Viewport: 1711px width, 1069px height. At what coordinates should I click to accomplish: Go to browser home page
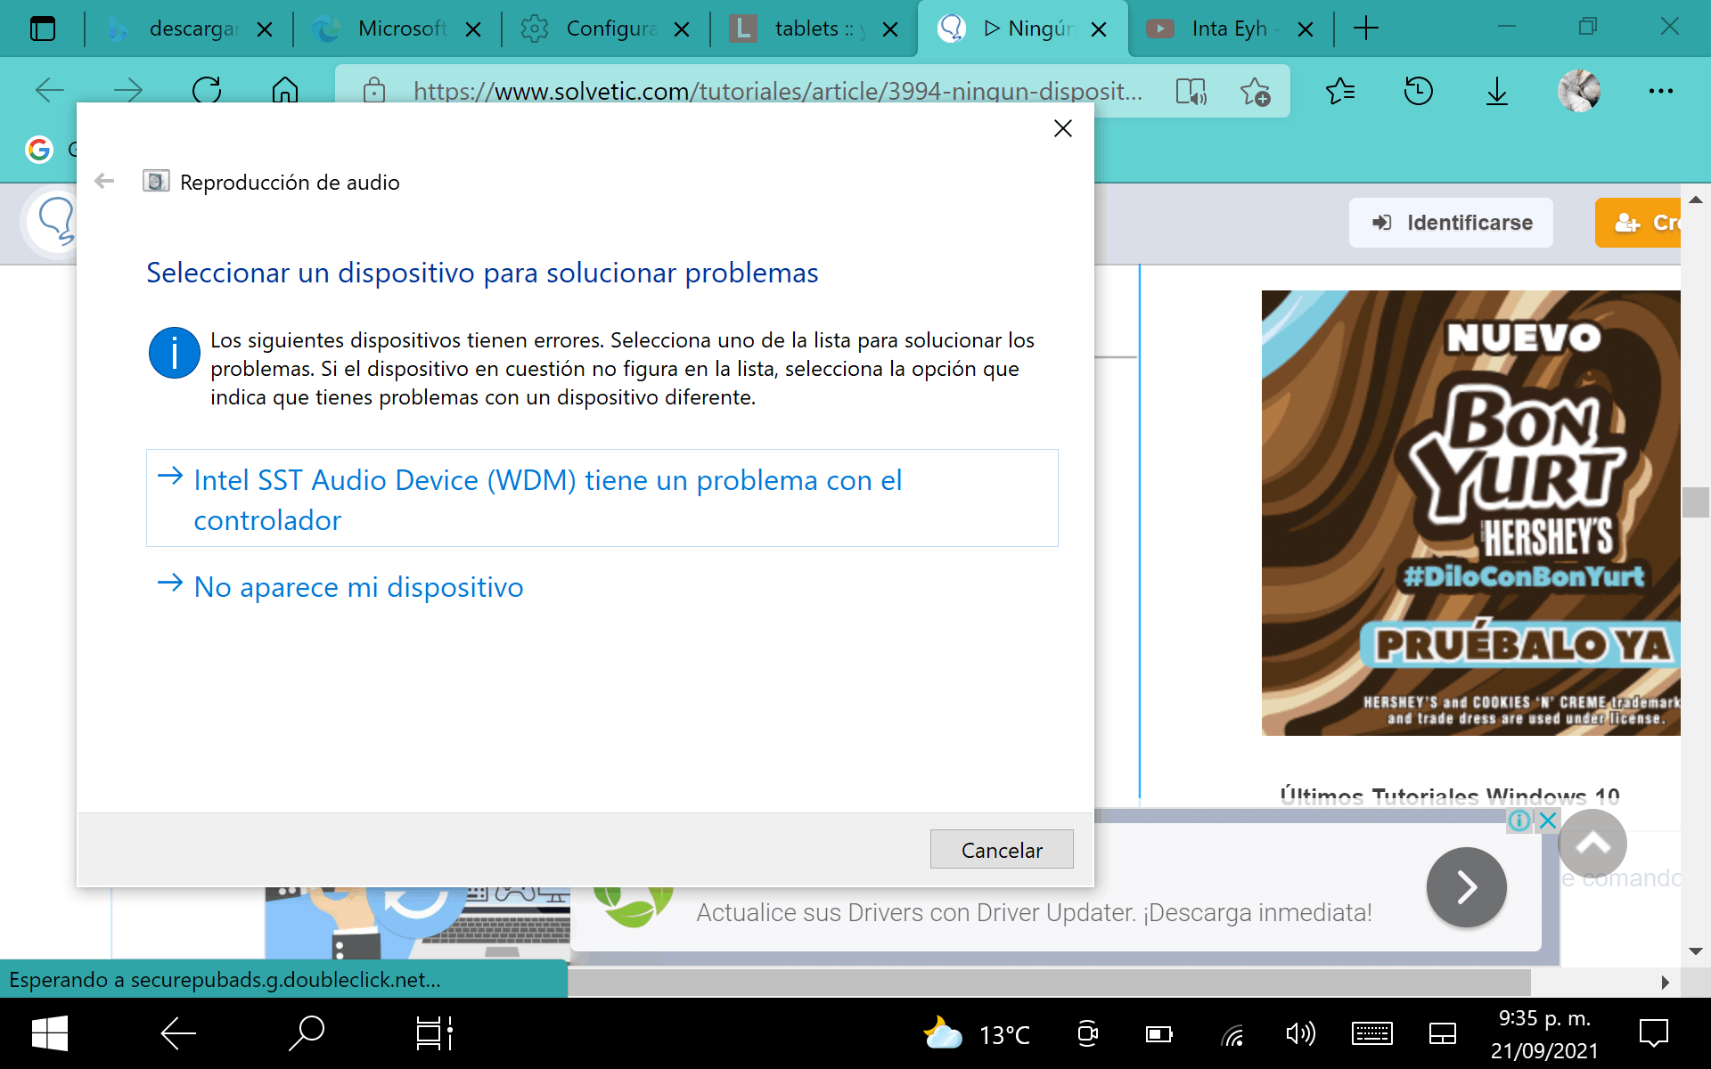pos(284,90)
